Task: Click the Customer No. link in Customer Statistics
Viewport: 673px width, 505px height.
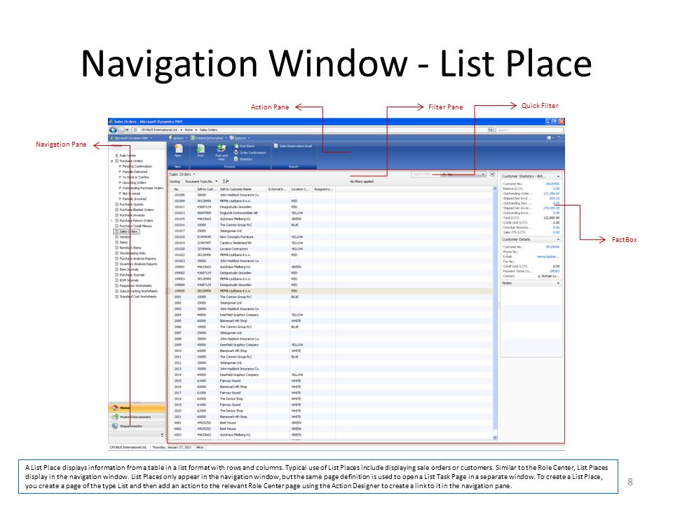Action: coord(552,184)
